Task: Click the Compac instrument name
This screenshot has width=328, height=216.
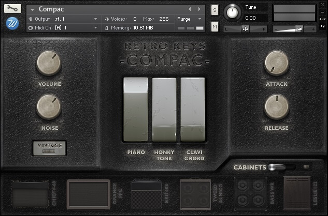Action: [51, 9]
